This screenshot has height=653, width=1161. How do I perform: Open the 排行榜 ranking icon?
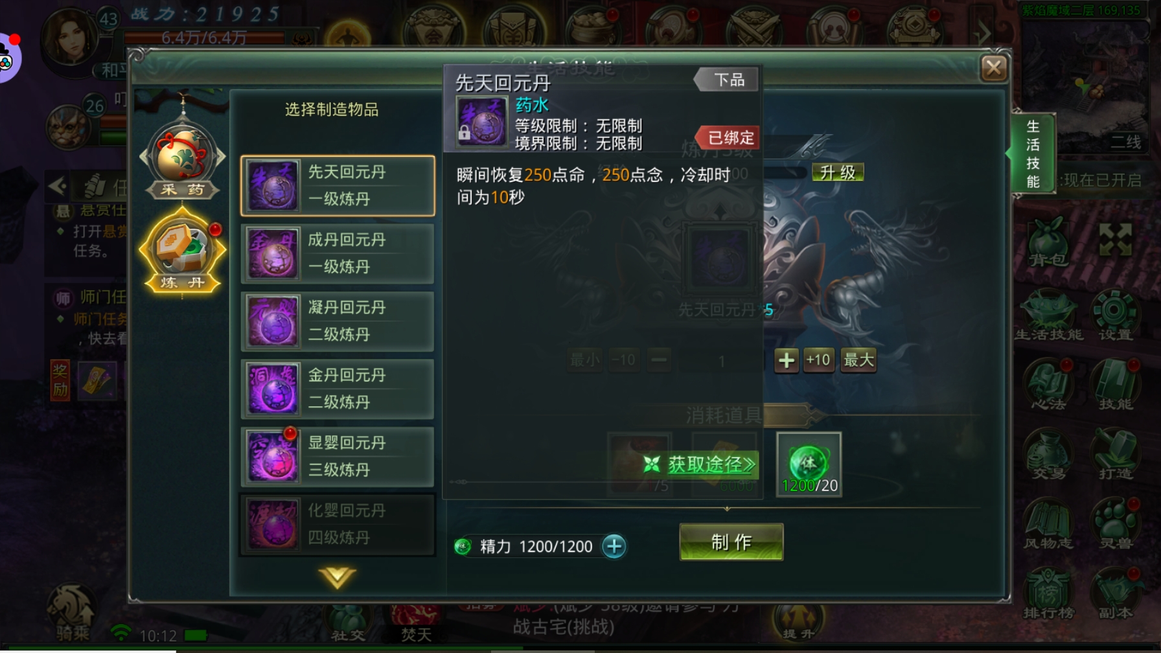[x=1048, y=593]
